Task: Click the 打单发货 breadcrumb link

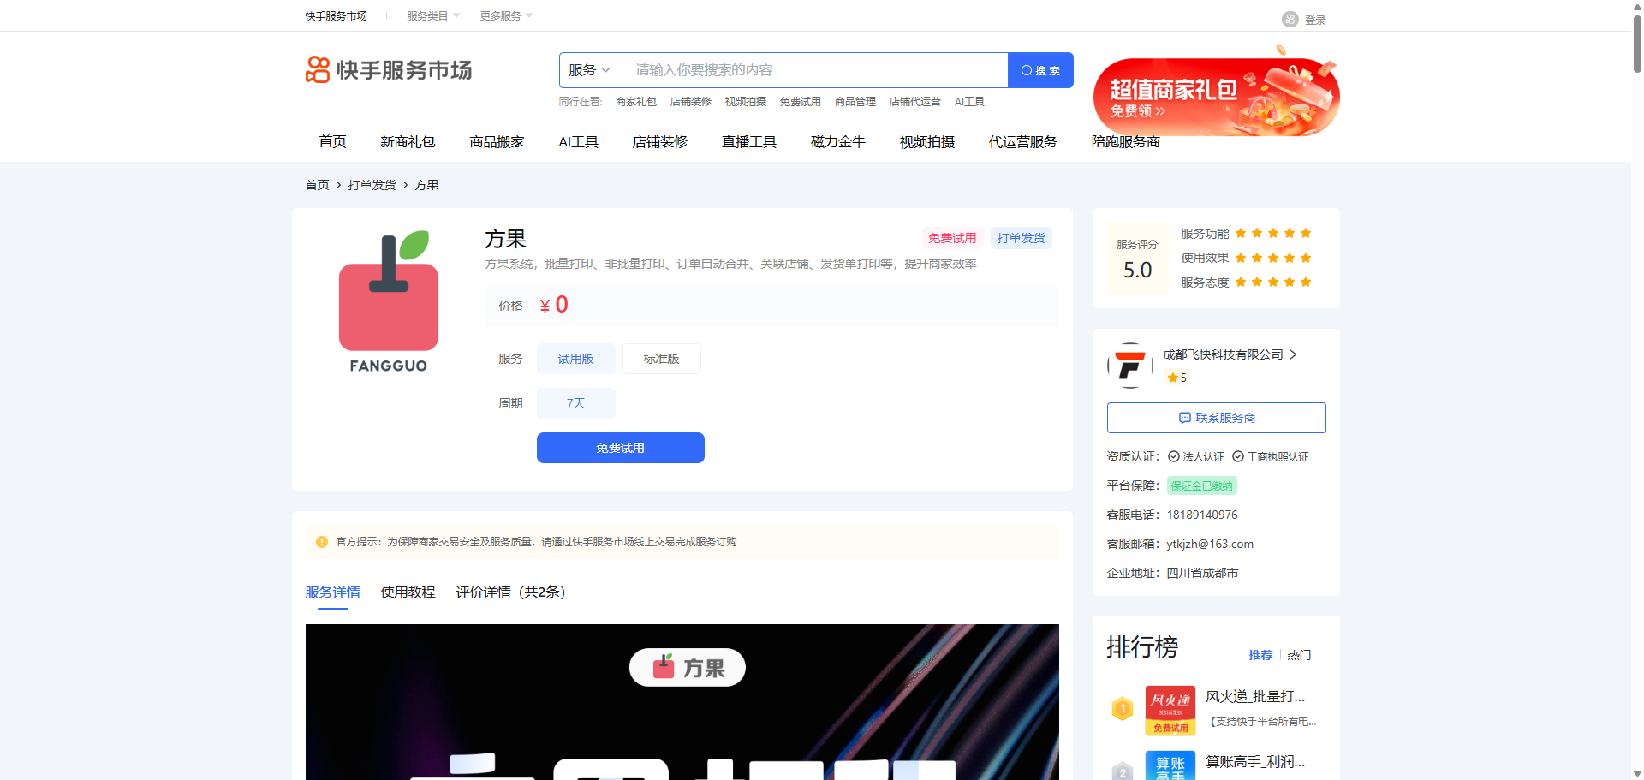Action: coord(372,185)
